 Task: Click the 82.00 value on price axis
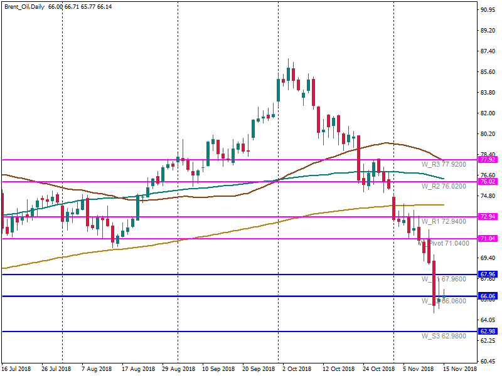[x=488, y=114]
